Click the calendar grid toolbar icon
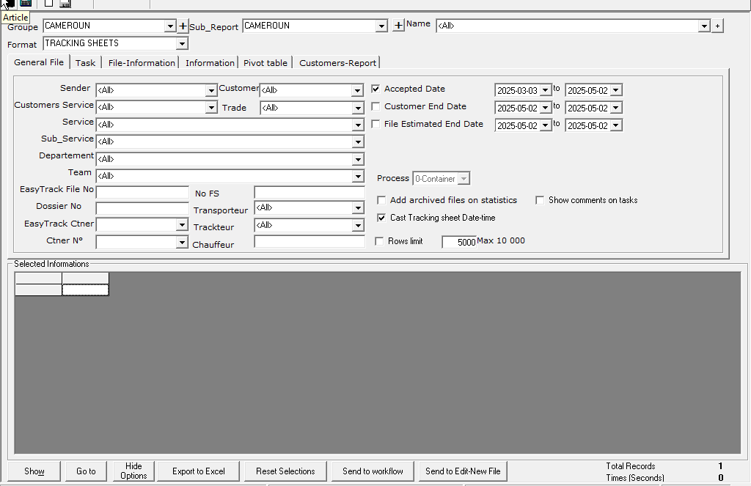This screenshot has width=751, height=486. pyautogui.click(x=26, y=4)
